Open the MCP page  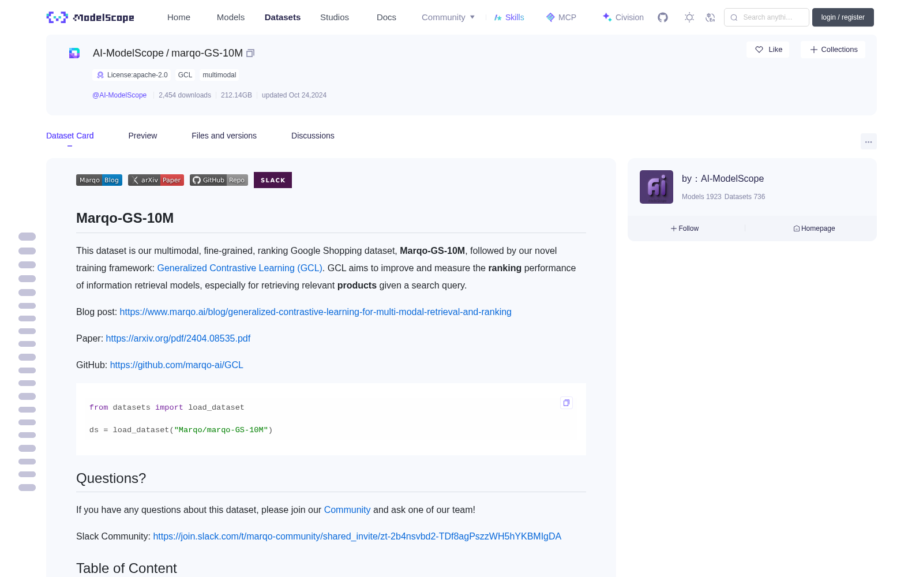[x=561, y=17]
